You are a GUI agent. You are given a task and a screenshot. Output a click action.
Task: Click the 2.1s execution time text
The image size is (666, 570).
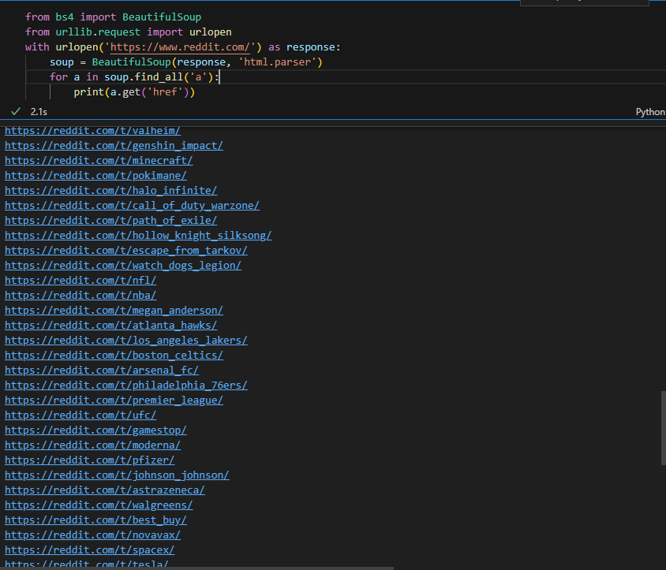(x=39, y=112)
